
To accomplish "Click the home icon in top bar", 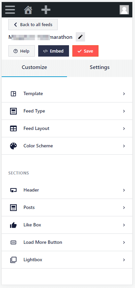I will 28,10.
